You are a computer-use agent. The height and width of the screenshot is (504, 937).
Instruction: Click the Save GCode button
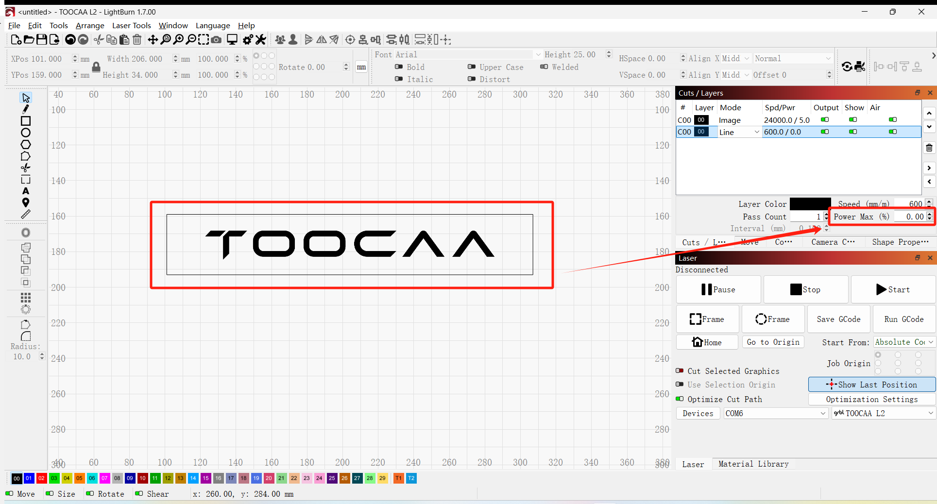click(838, 319)
